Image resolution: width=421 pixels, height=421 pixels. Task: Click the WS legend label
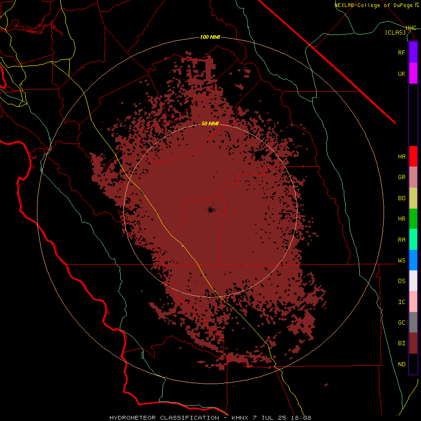click(x=401, y=260)
